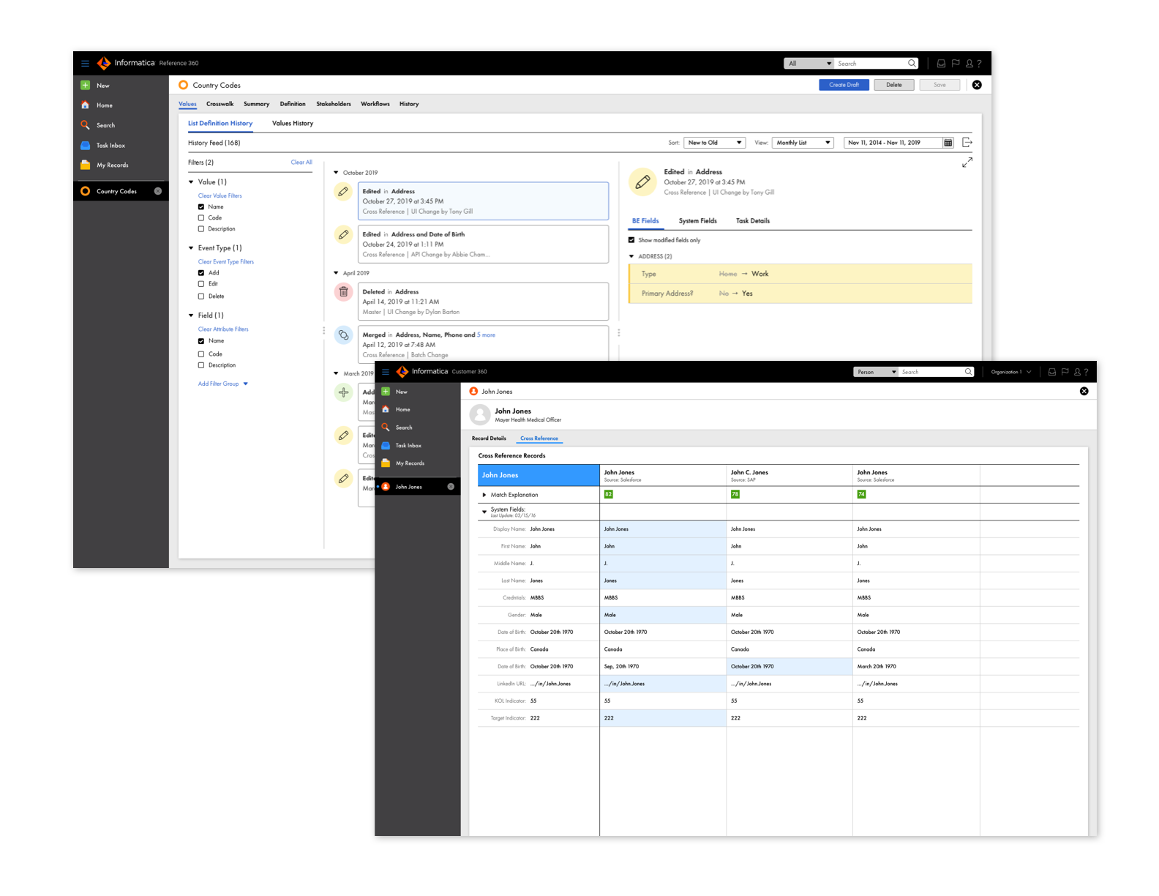The width and height of the screenshot is (1159, 896).
Task: Click Add Filter Group link
Action: point(223,384)
